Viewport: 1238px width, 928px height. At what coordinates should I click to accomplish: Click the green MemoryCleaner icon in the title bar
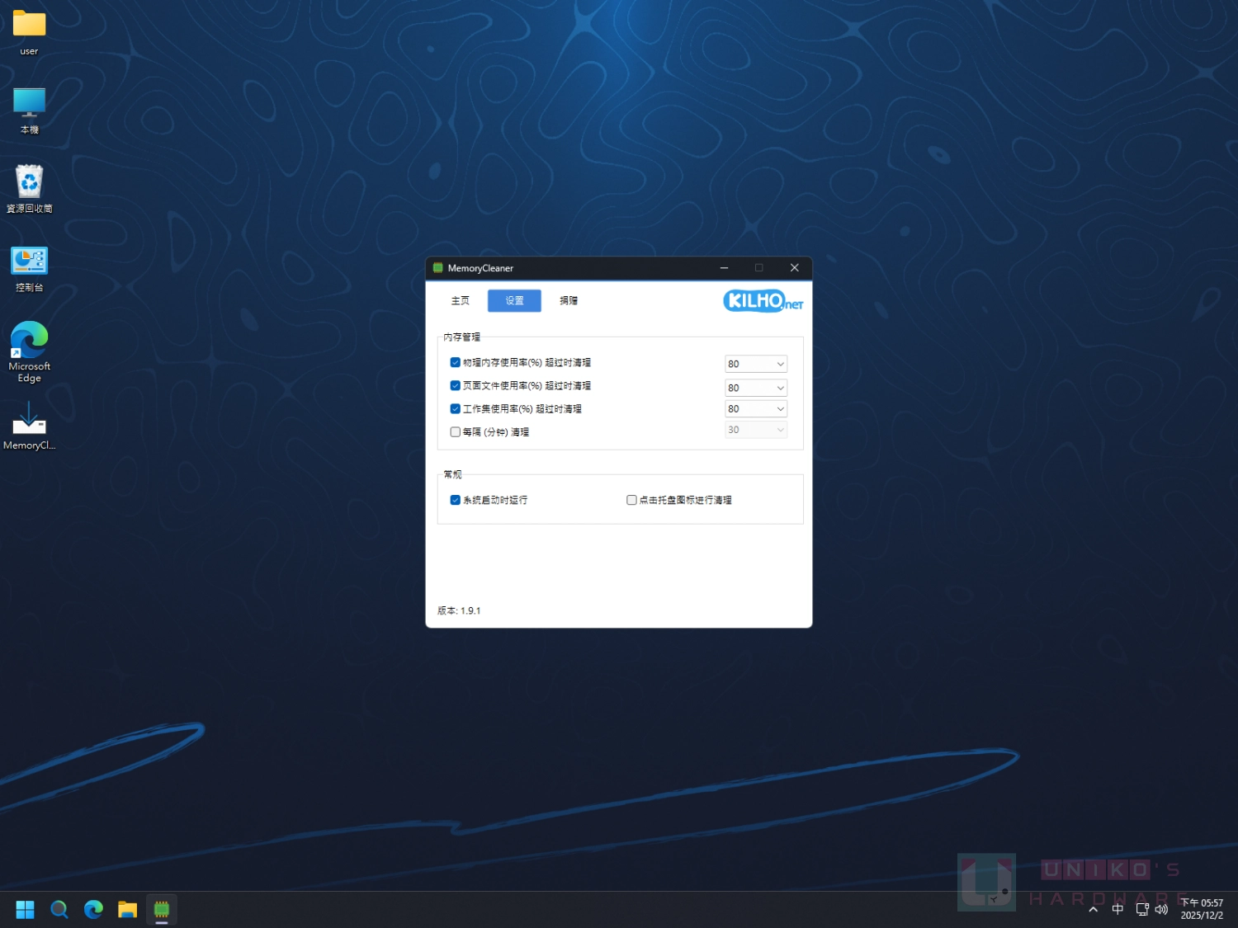(437, 267)
